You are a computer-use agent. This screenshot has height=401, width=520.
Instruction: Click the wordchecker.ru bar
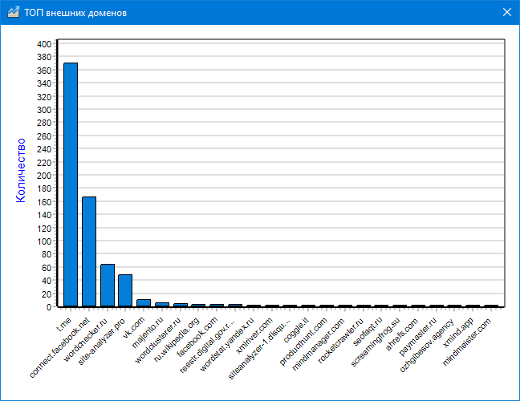pos(108,285)
